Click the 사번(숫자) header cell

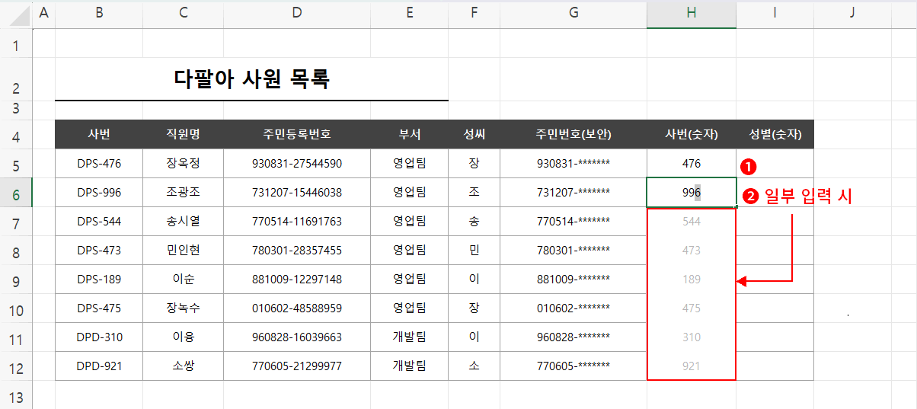point(692,135)
